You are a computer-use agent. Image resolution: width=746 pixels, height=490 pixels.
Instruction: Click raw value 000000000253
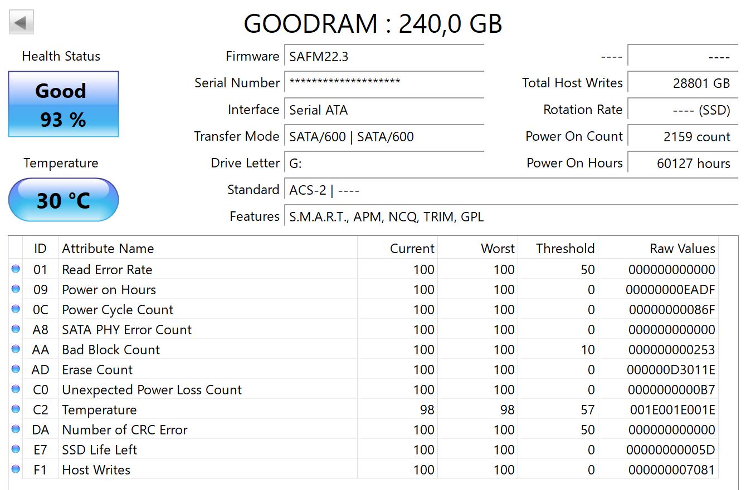point(672,350)
